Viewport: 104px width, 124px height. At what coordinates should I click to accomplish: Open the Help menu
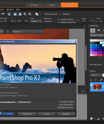[x=18, y=9]
